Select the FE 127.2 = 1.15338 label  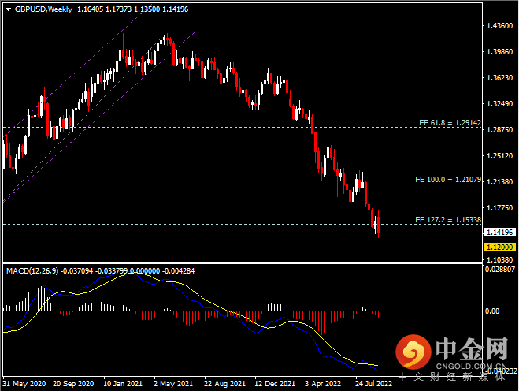(x=448, y=220)
